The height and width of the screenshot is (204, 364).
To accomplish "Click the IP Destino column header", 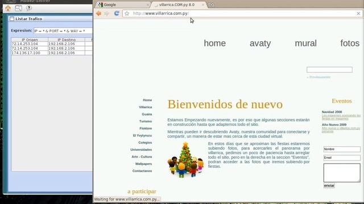I will pos(67,40).
